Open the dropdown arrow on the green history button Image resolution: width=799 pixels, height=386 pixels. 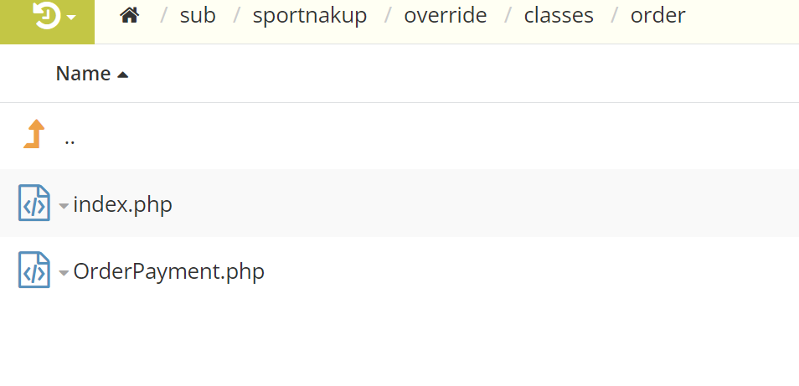(71, 17)
